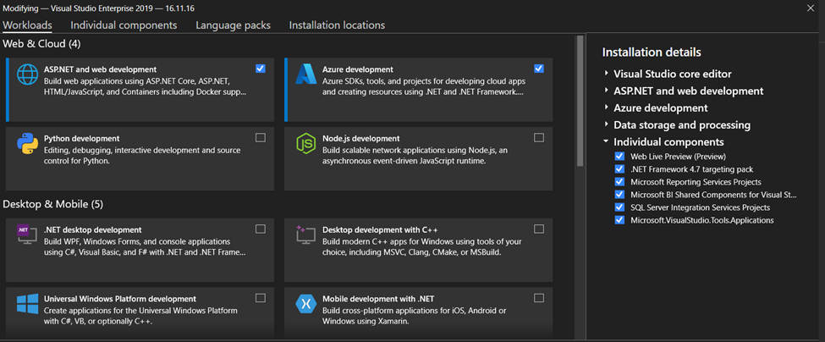The height and width of the screenshot is (342, 825).
Task: Expand Data storage and processing details
Action: (606, 125)
